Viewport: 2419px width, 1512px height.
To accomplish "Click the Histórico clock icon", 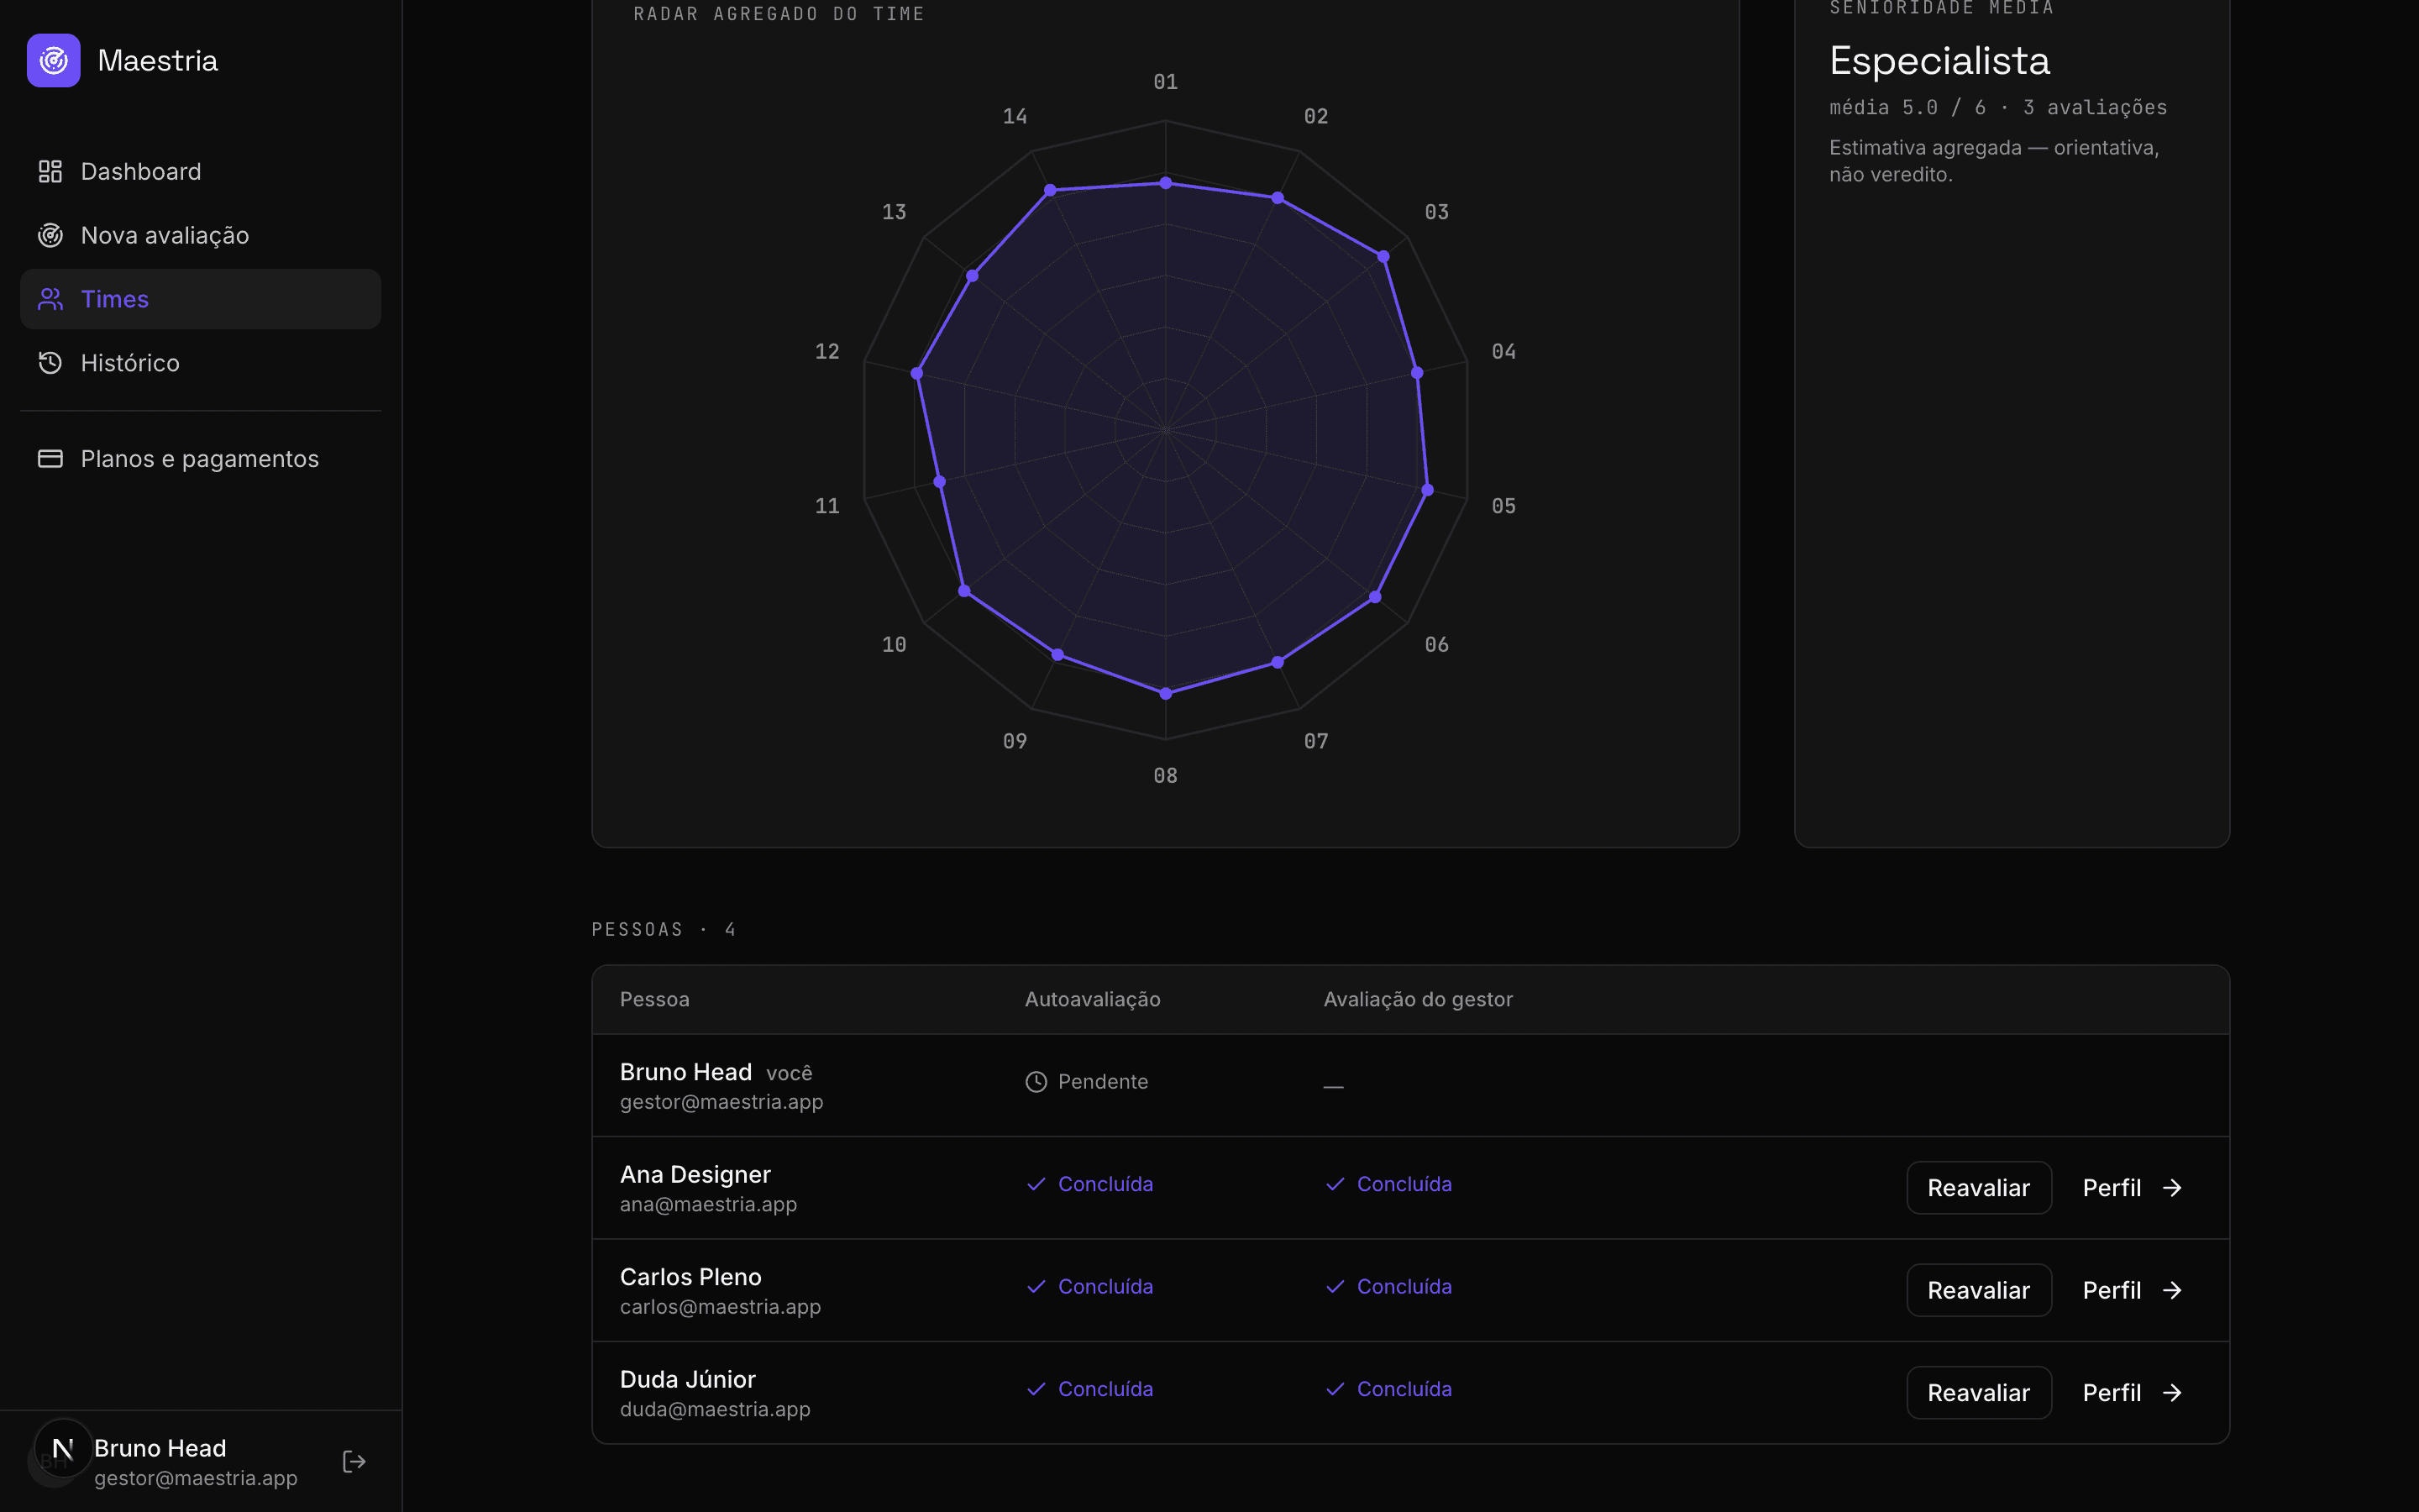I will (50, 363).
